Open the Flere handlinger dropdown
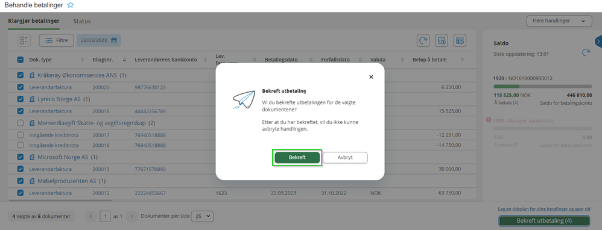 [559, 21]
